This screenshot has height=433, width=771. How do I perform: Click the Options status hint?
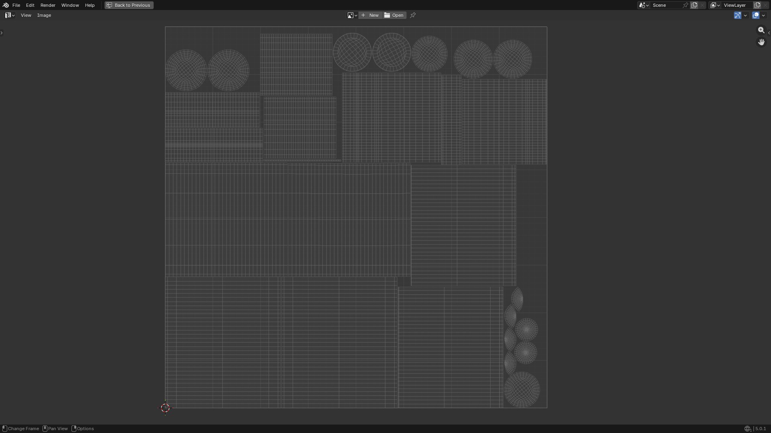[x=83, y=429]
